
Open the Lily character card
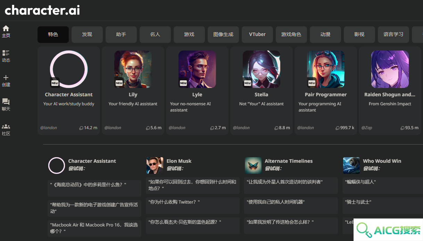133,91
